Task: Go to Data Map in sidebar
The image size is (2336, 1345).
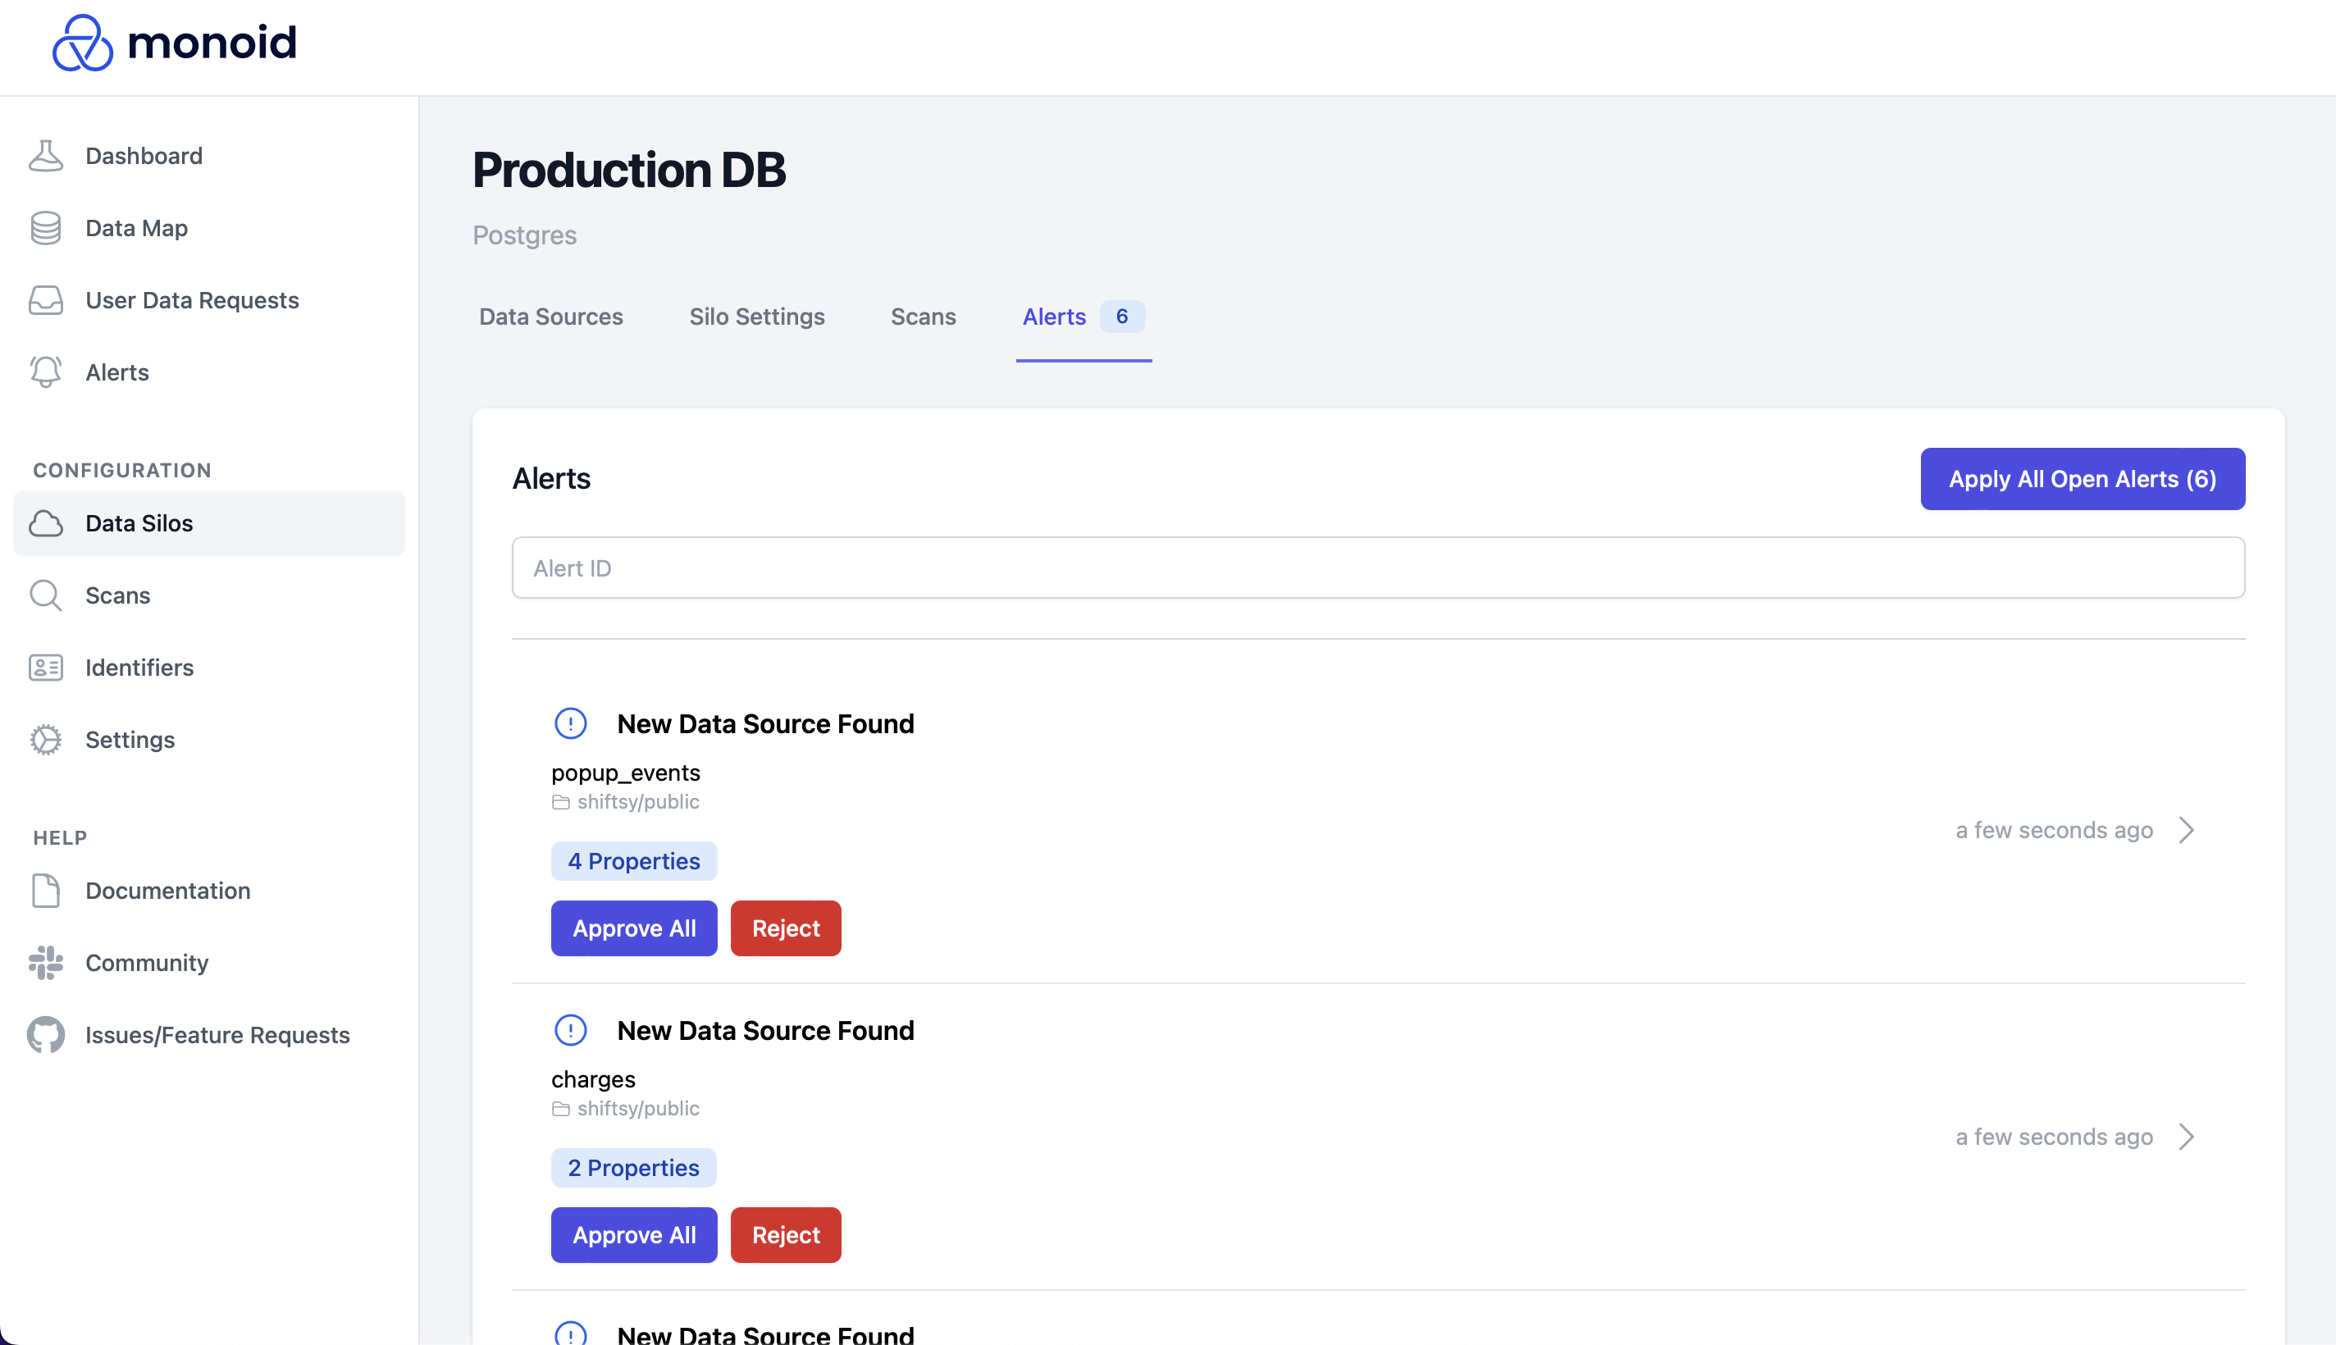Action: (x=209, y=228)
